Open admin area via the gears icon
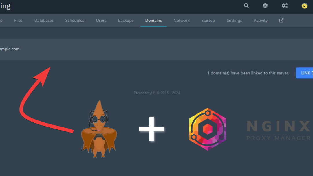The height and width of the screenshot is (176, 313). [x=285, y=6]
